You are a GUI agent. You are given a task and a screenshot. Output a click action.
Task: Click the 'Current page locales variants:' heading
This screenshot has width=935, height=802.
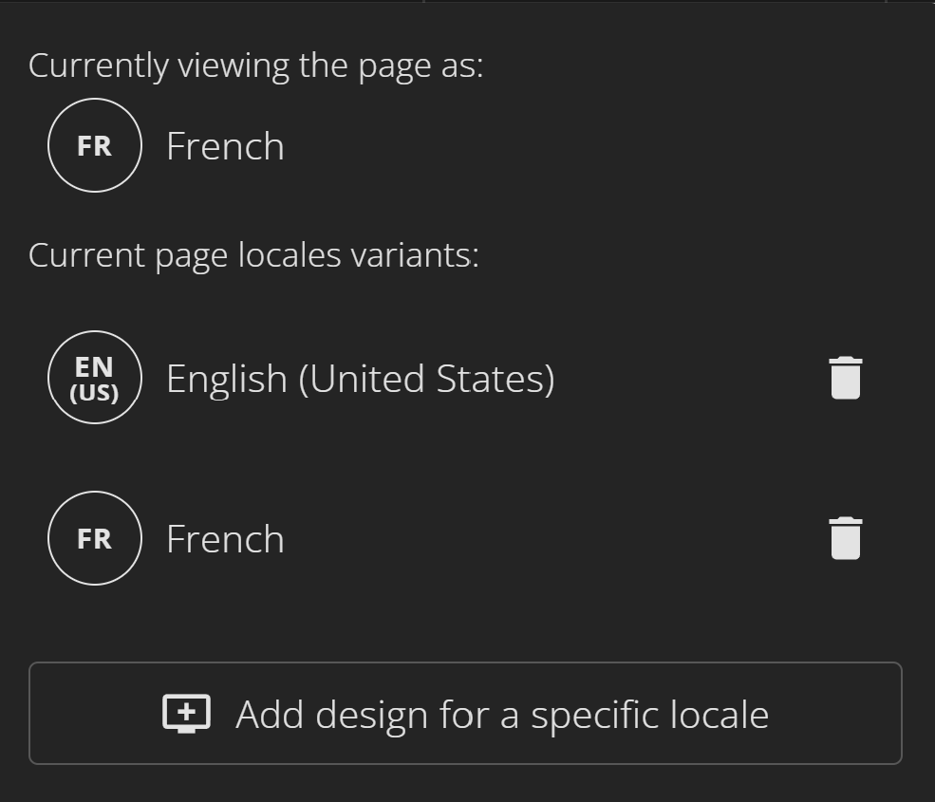coord(253,255)
